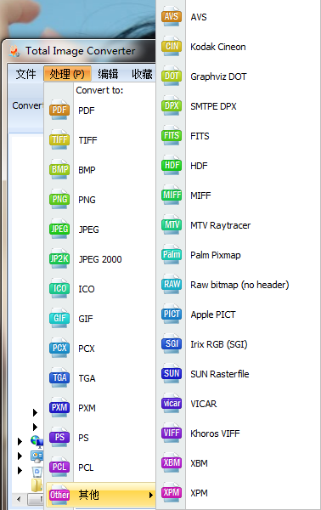Expand the network tree node arrow

pyautogui.click(x=20, y=441)
